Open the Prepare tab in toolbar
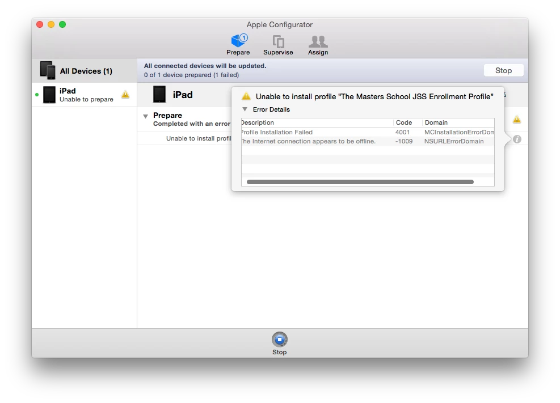This screenshot has width=560, height=403. point(238,45)
